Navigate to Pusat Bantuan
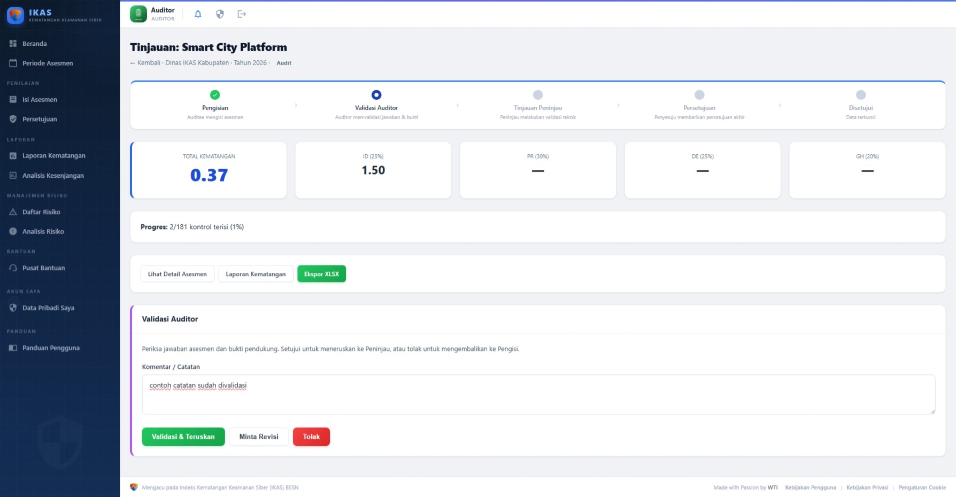The image size is (956, 497). click(43, 268)
